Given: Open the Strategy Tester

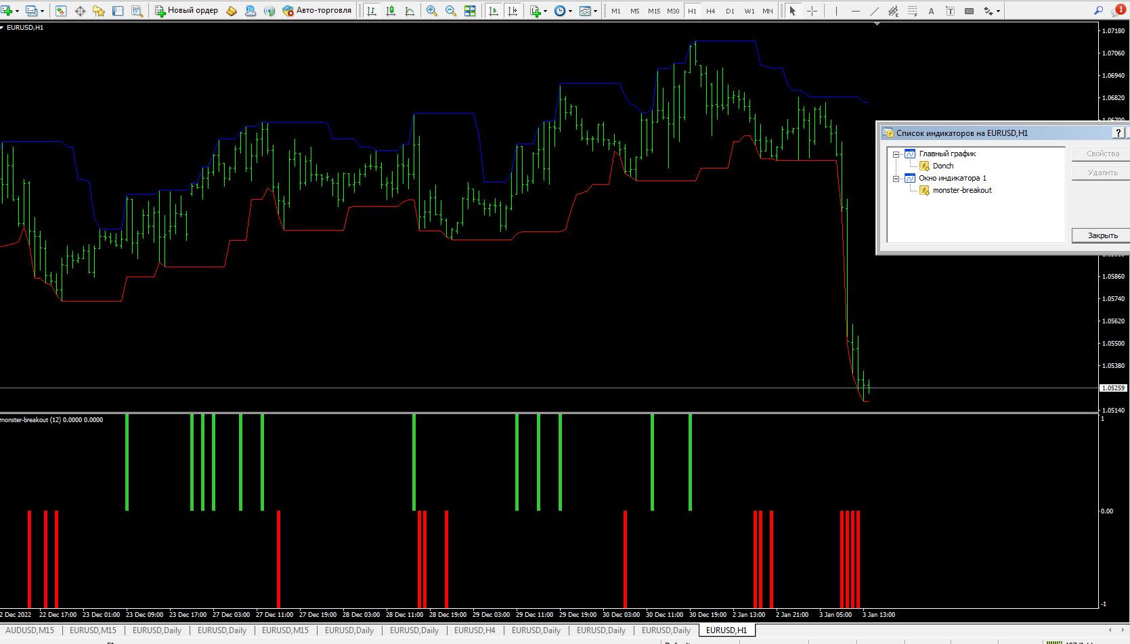Looking at the screenshot, I should pos(137,11).
